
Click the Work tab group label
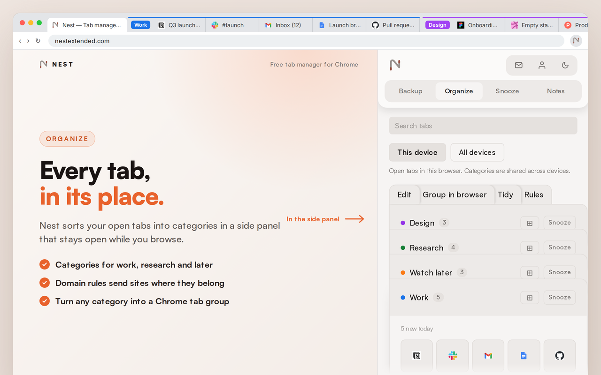tap(140, 25)
